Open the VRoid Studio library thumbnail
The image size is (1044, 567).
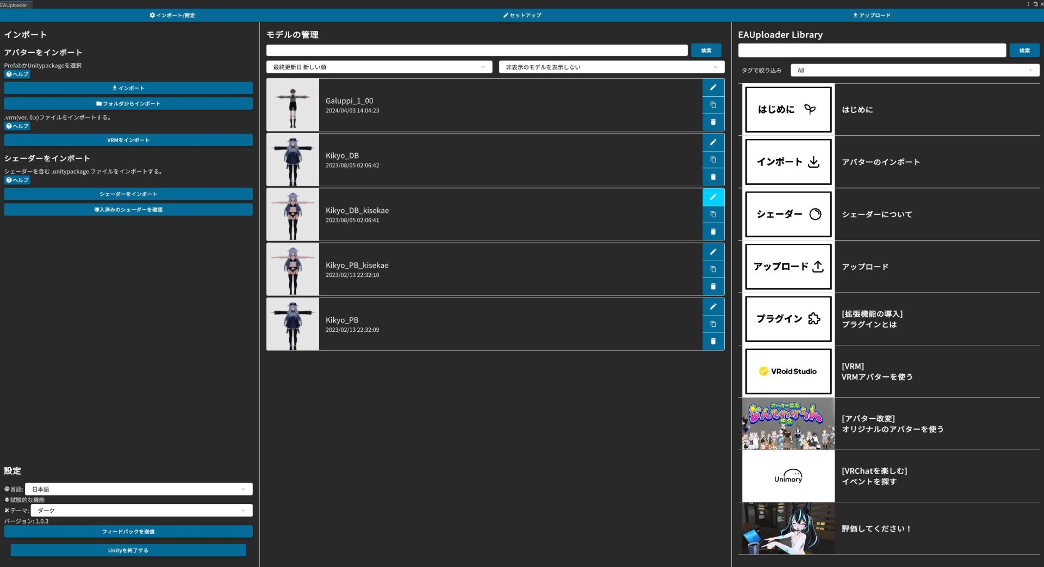click(x=788, y=371)
